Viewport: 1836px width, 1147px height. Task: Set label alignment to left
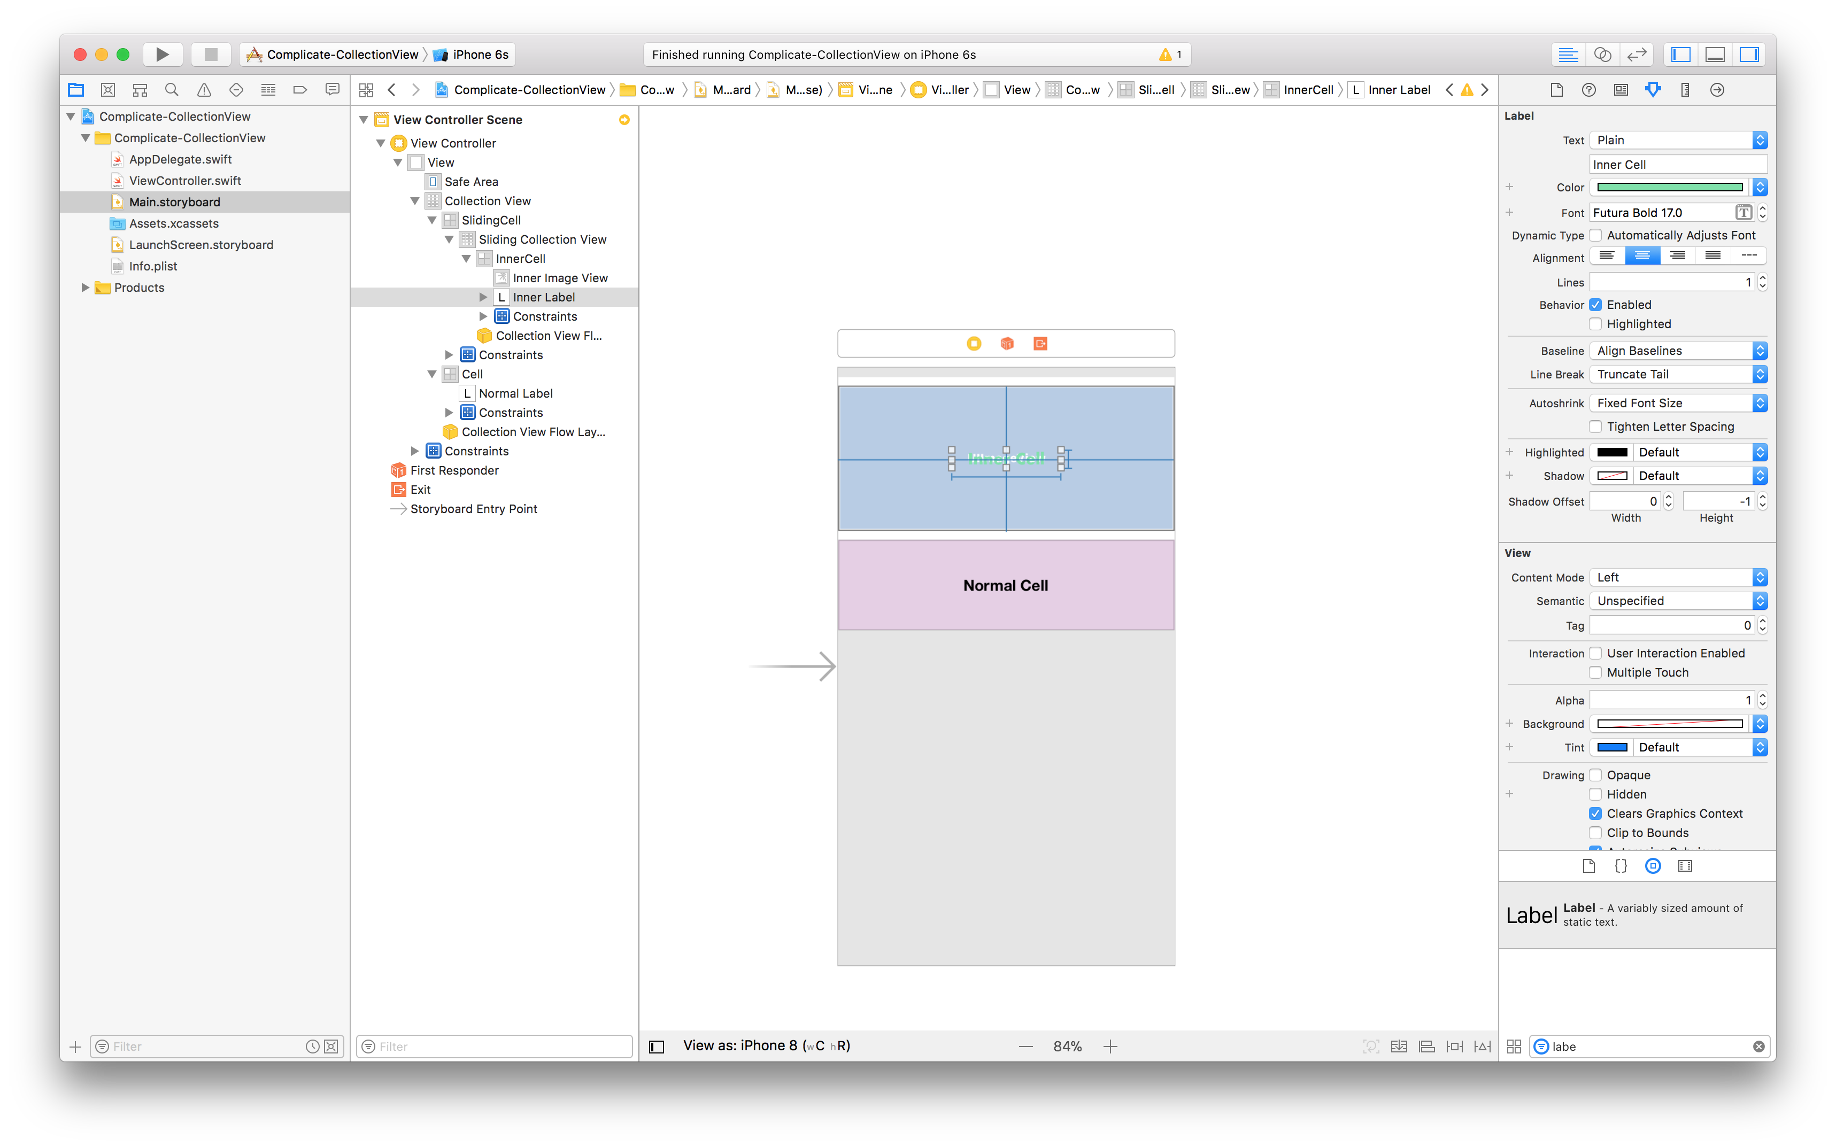(x=1607, y=255)
